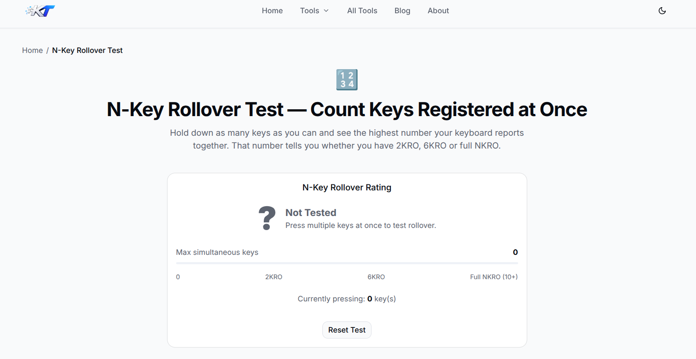Click the Home breadcrumb link

[x=32, y=50]
